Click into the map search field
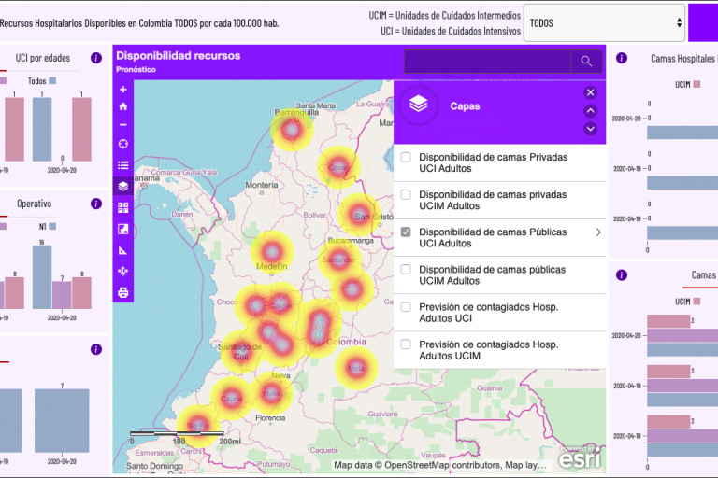The image size is (718, 478). [487, 62]
